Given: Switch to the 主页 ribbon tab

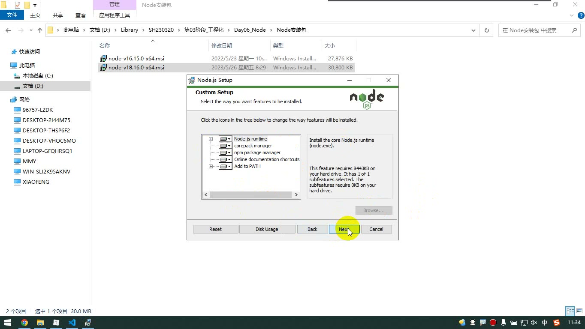Looking at the screenshot, I should click(x=35, y=15).
